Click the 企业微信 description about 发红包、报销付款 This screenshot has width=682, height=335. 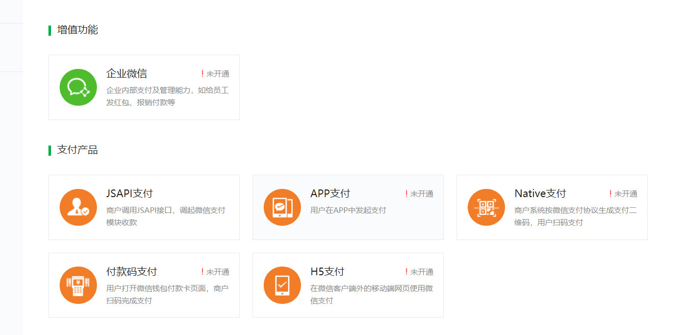coord(167,97)
